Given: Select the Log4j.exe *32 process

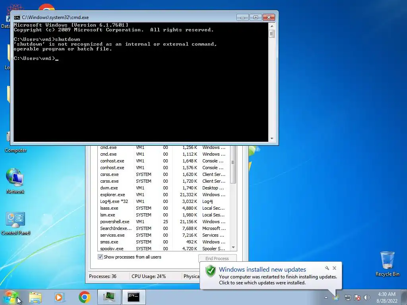Looking at the screenshot, I should tap(163, 201).
